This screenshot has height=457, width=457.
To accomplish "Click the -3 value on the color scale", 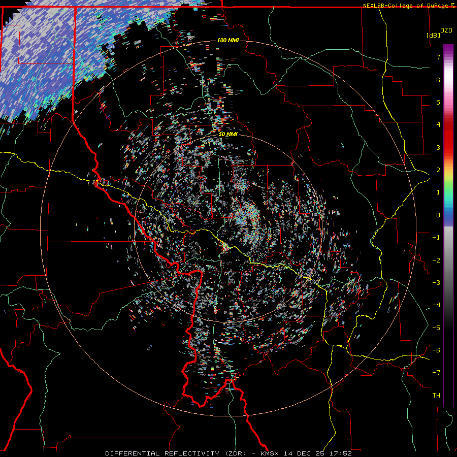I will tap(436, 283).
